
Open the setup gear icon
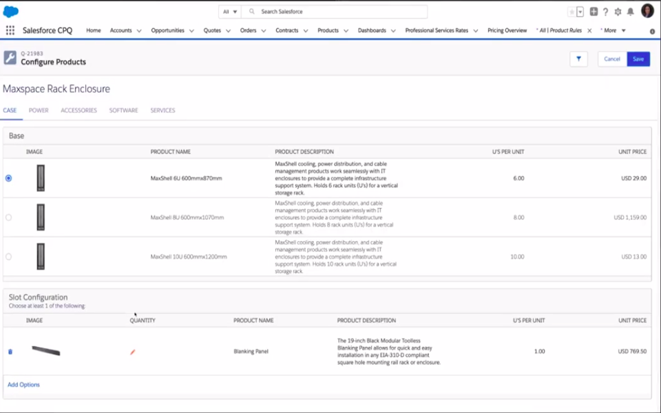coord(618,12)
